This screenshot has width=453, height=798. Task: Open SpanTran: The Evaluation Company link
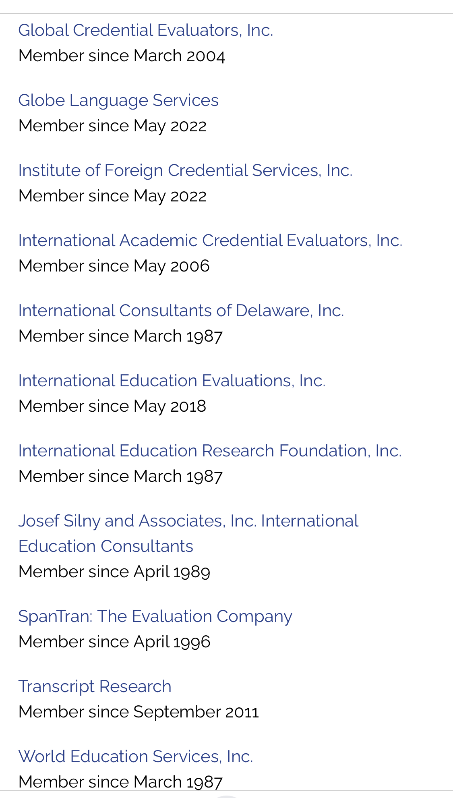click(155, 617)
